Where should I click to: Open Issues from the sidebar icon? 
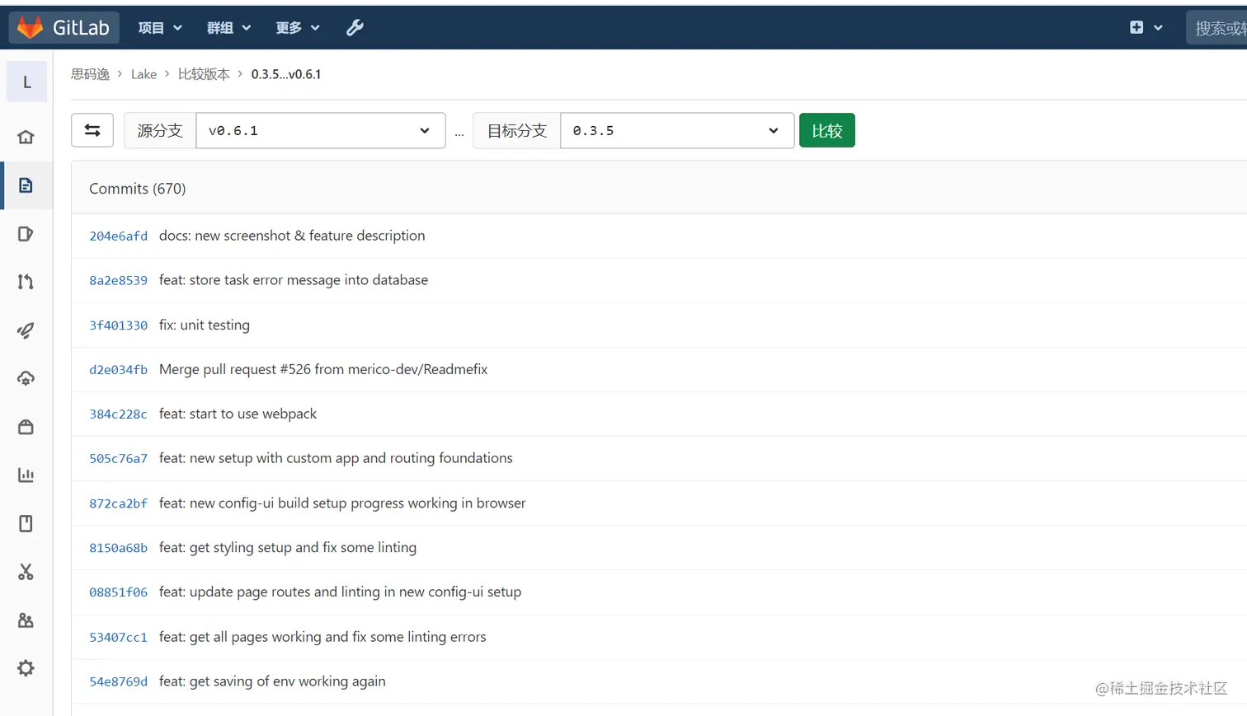pos(26,234)
